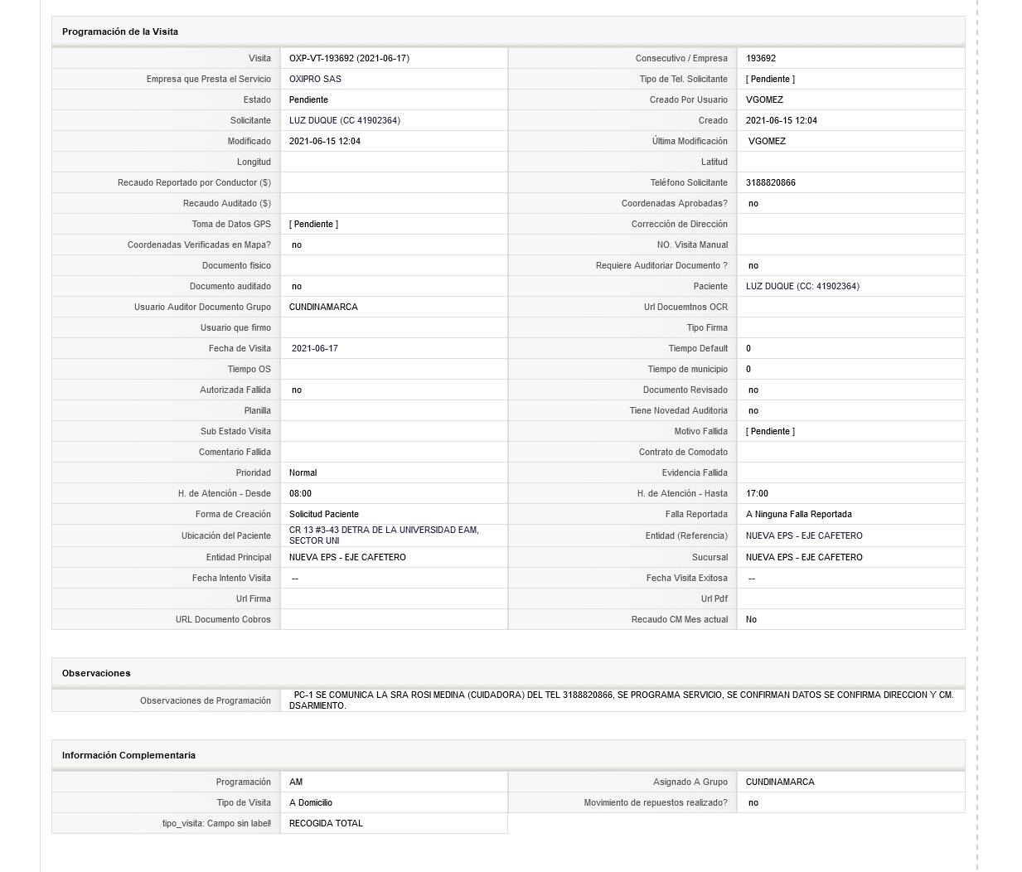
Task: Click the Contrato de Comodato label
Action: tap(683, 452)
